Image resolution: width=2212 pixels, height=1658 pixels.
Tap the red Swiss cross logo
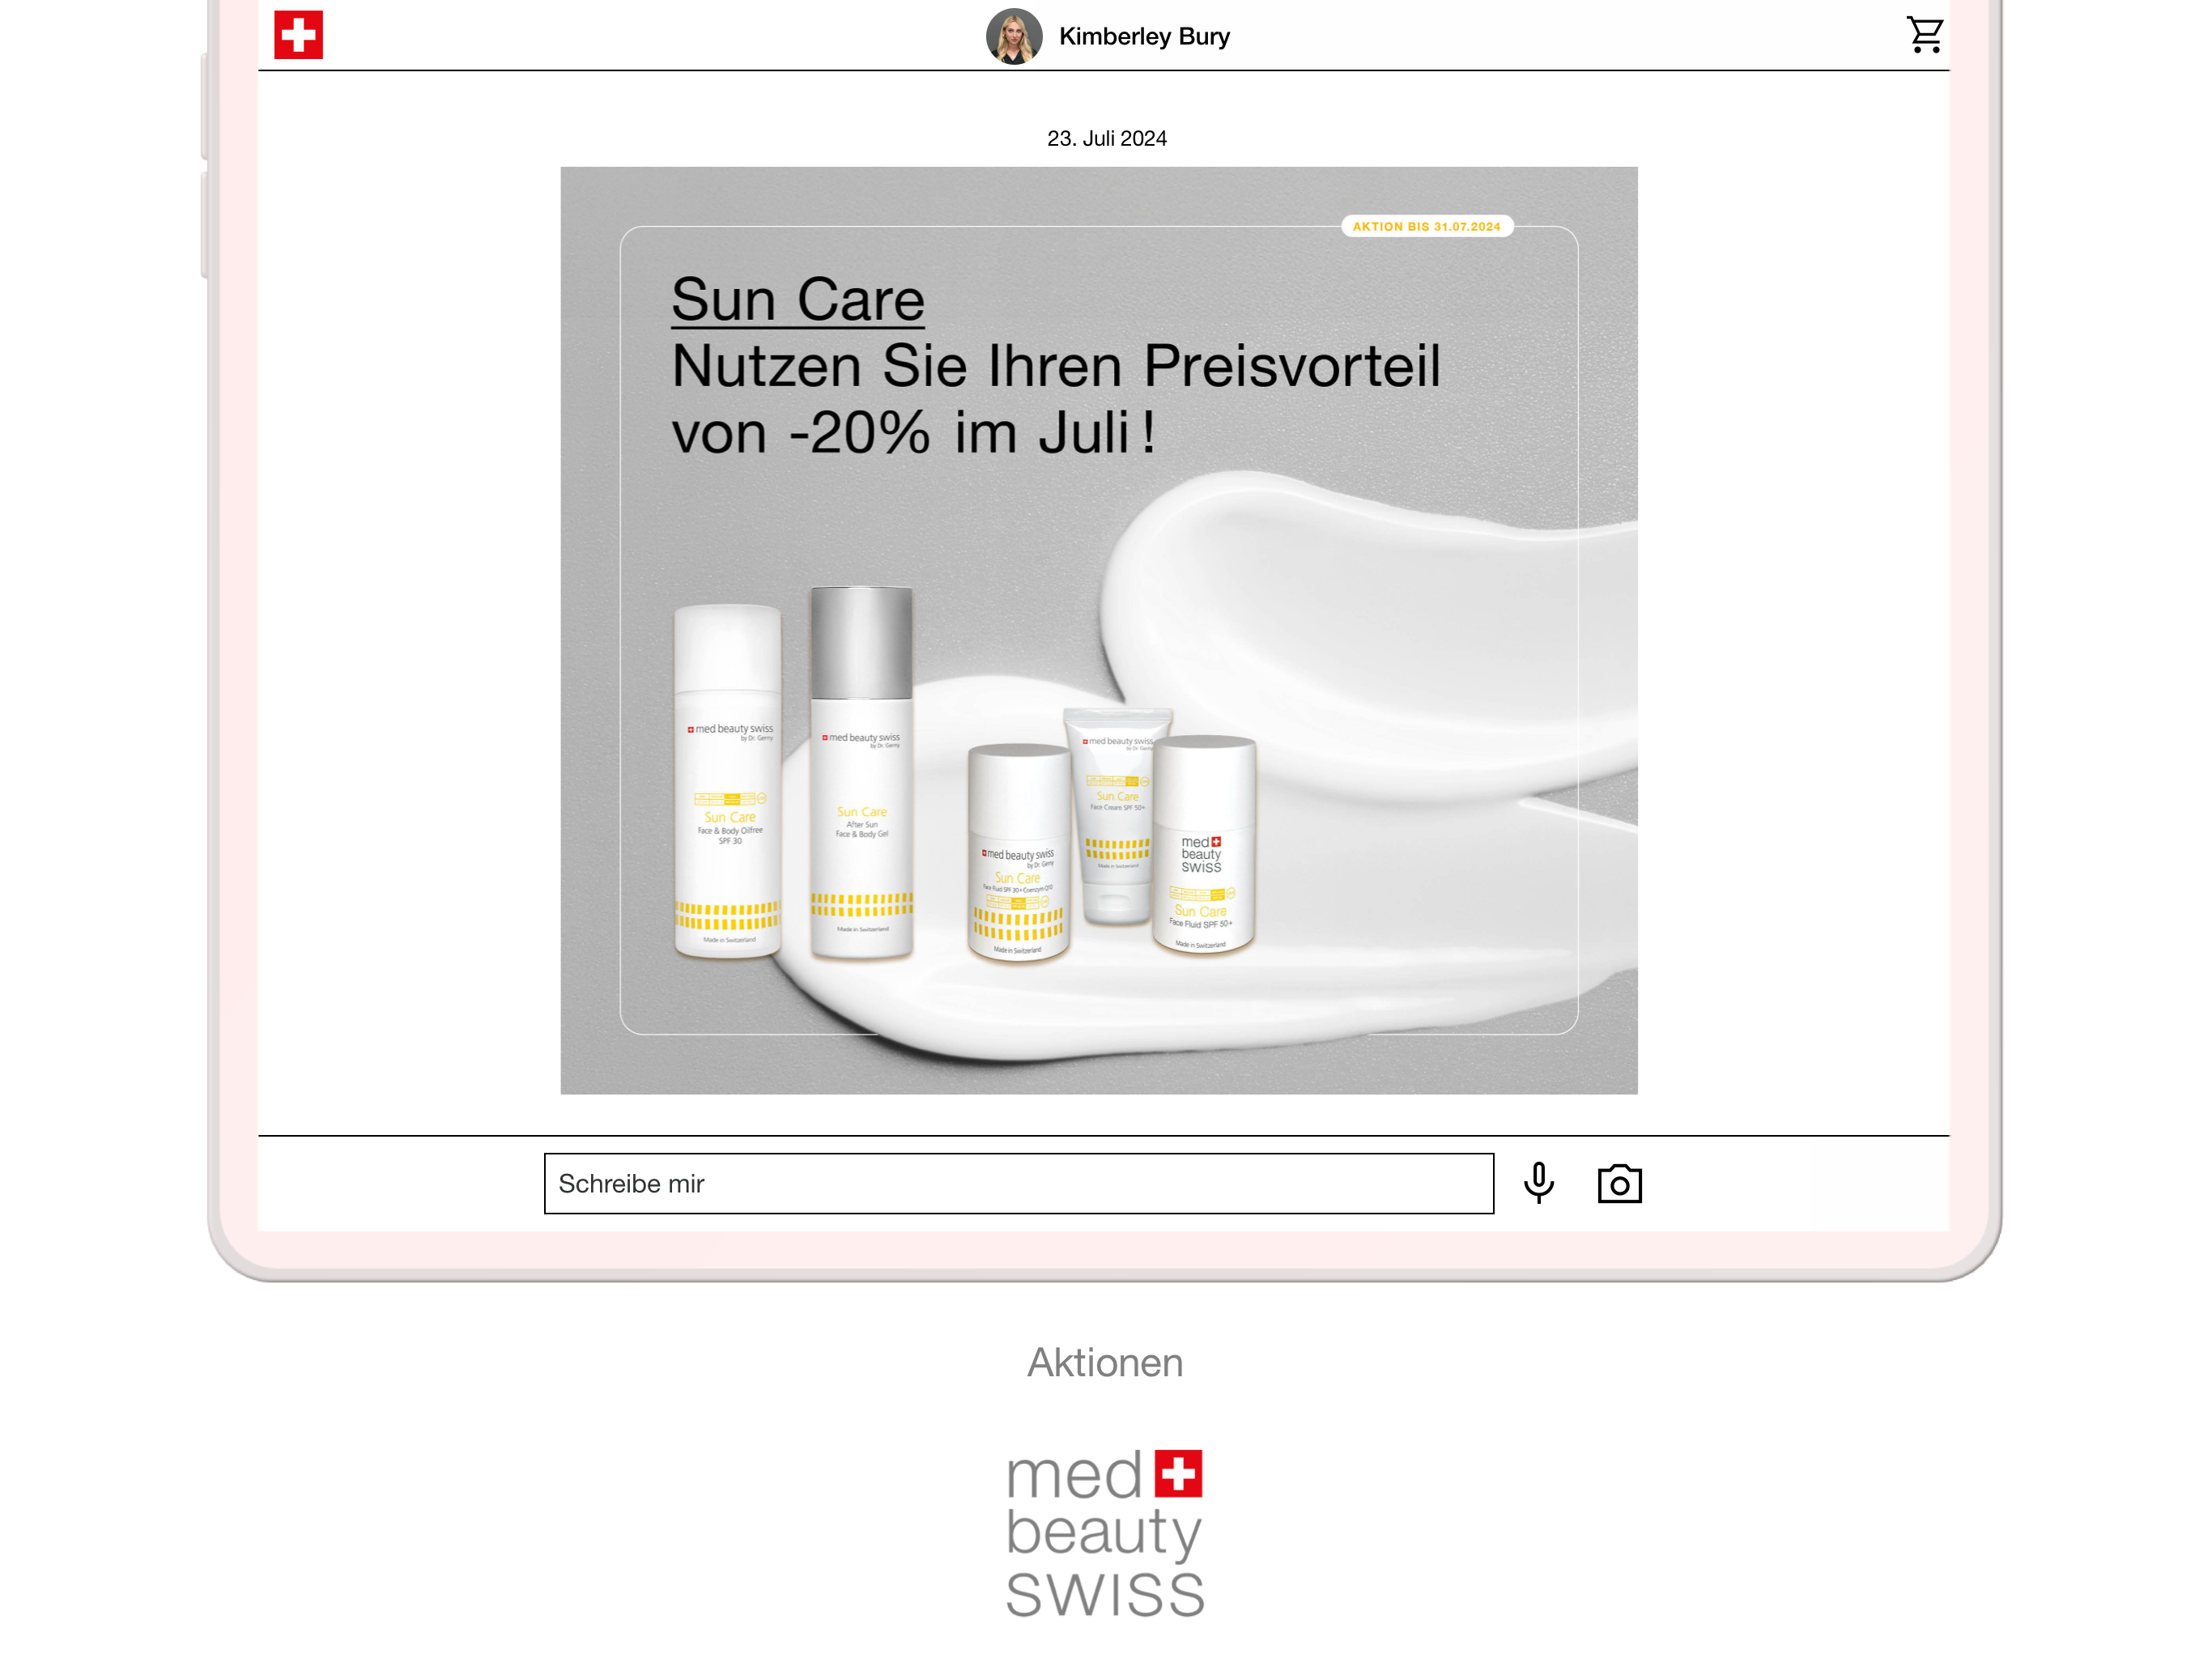coord(298,35)
